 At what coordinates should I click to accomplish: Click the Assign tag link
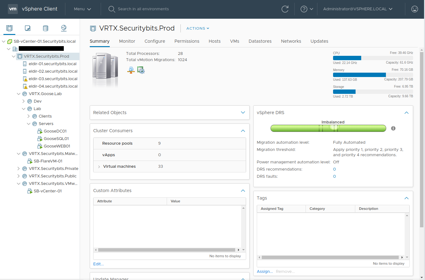265,272
